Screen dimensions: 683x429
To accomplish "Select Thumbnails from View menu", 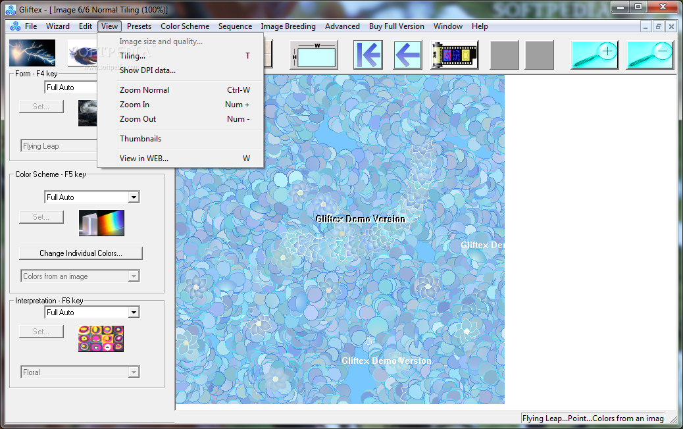I will click(x=180, y=138).
